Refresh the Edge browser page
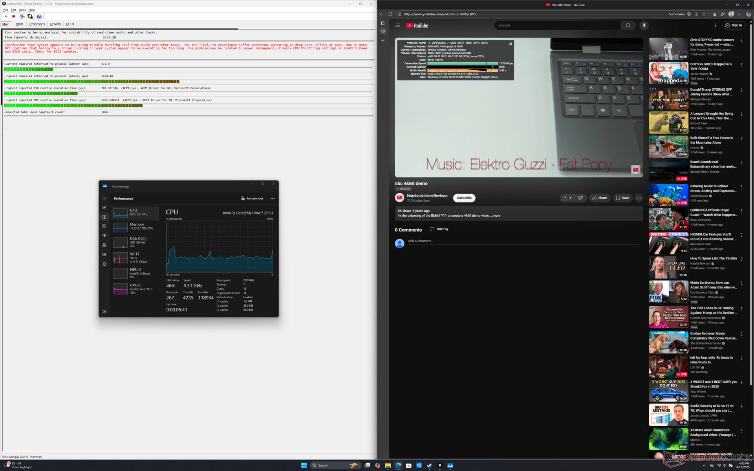This screenshot has height=471, width=754. tap(390, 14)
